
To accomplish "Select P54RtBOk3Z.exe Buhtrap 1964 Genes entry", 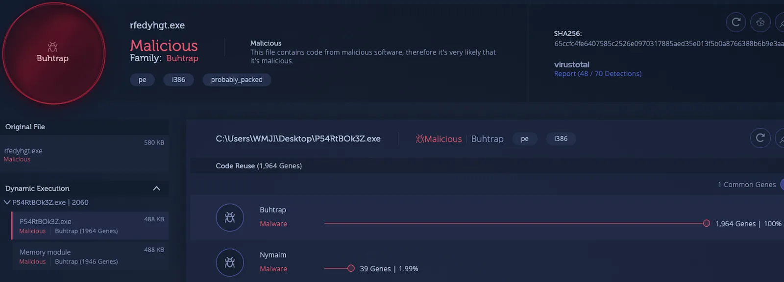I will [x=90, y=226].
